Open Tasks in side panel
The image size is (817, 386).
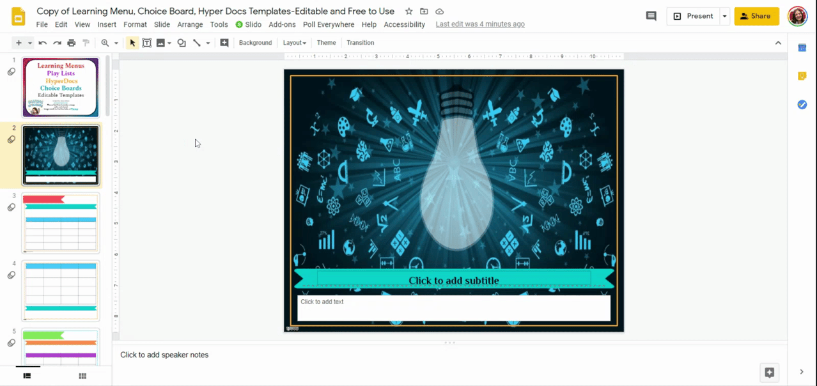pyautogui.click(x=802, y=104)
